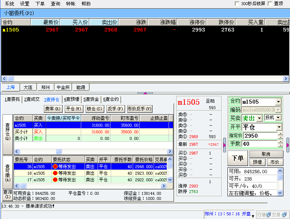Click red pending icon on order 18
This screenshot has height=219, width=290.
pos(55,173)
